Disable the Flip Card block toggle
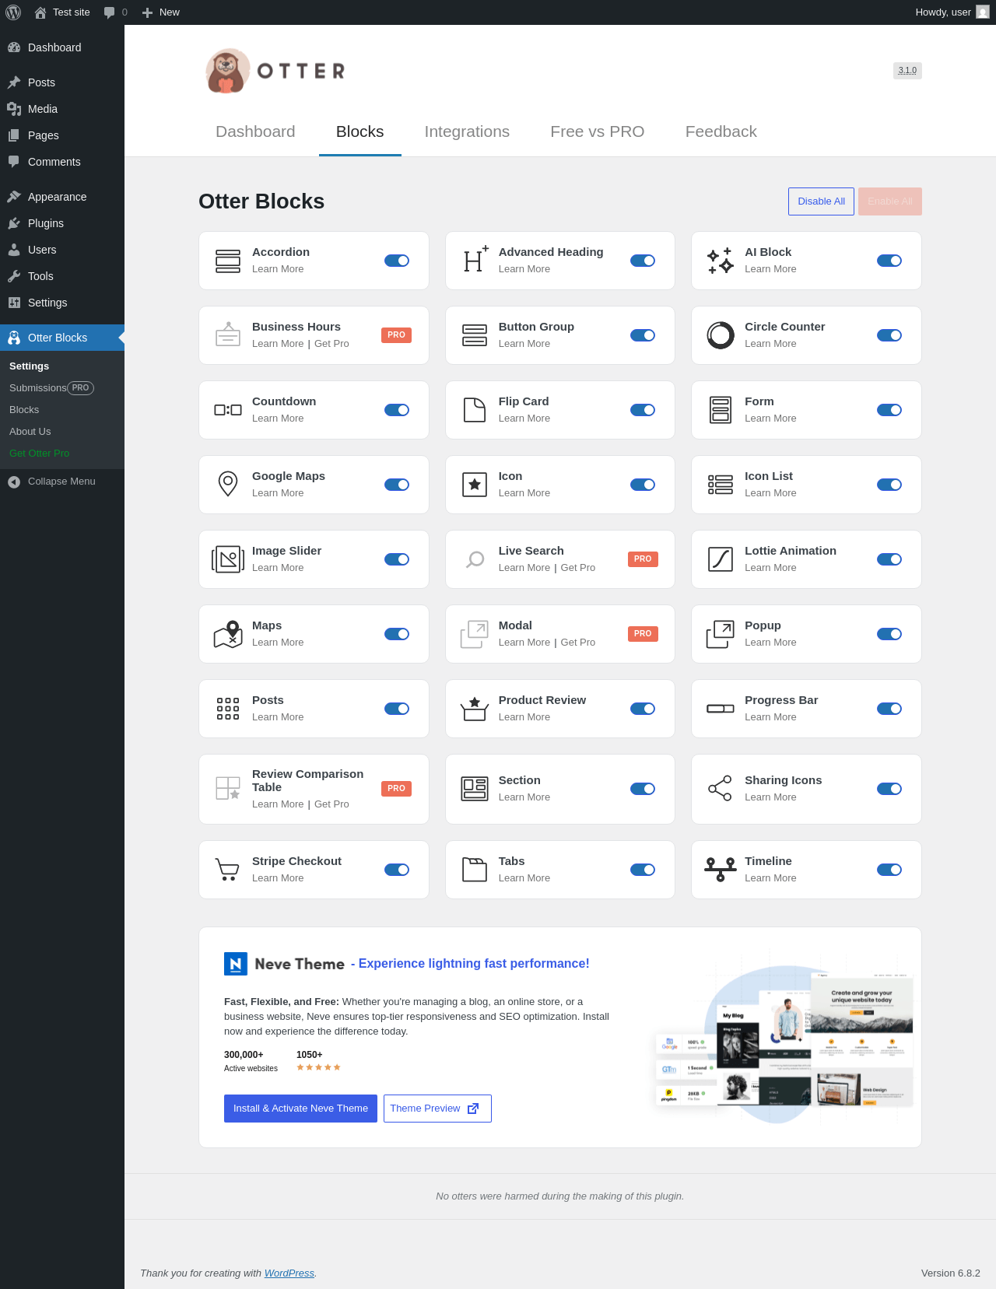This screenshot has height=1289, width=996. (x=643, y=410)
